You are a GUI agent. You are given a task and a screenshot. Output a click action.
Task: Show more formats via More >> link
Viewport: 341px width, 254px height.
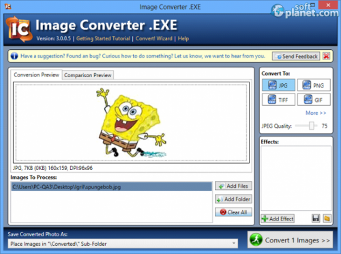tap(316, 113)
